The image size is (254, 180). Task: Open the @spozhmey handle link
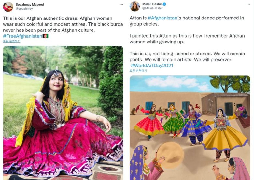(x=24, y=9)
